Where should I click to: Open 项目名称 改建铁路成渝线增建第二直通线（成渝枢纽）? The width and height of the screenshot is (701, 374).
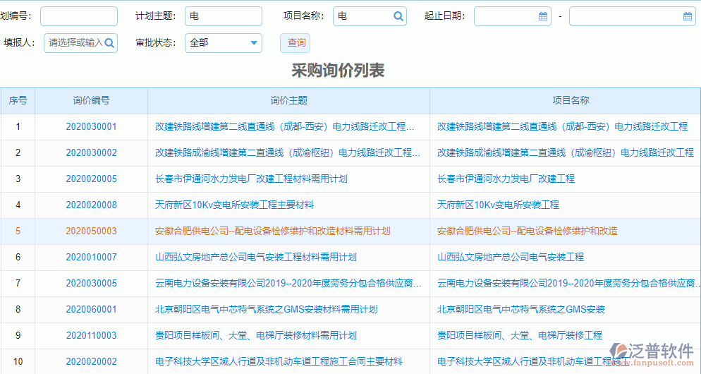coord(566,153)
